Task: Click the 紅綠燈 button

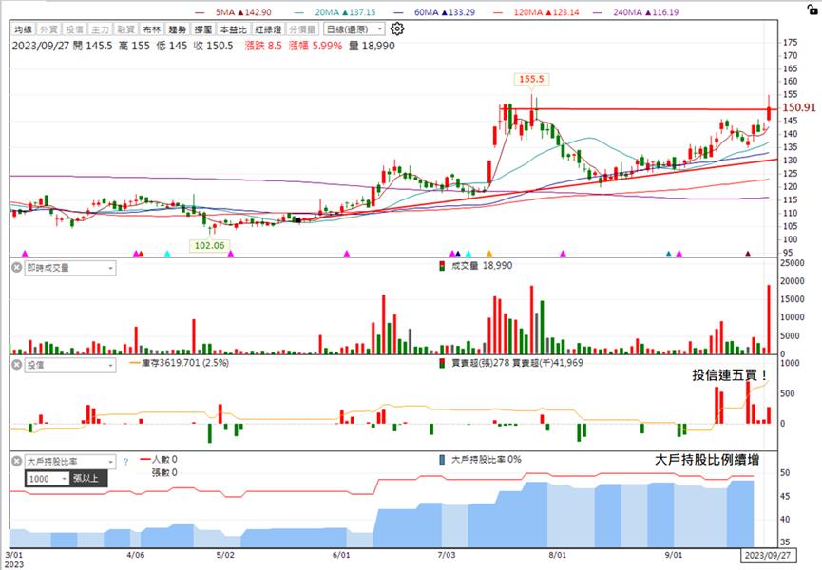Action: (x=268, y=29)
